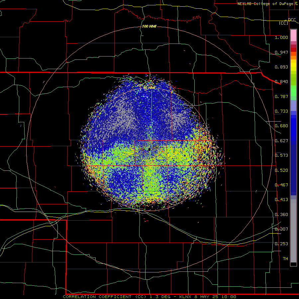Select the 0.467 legend value
Screen dimensions: 299x299
281,185
